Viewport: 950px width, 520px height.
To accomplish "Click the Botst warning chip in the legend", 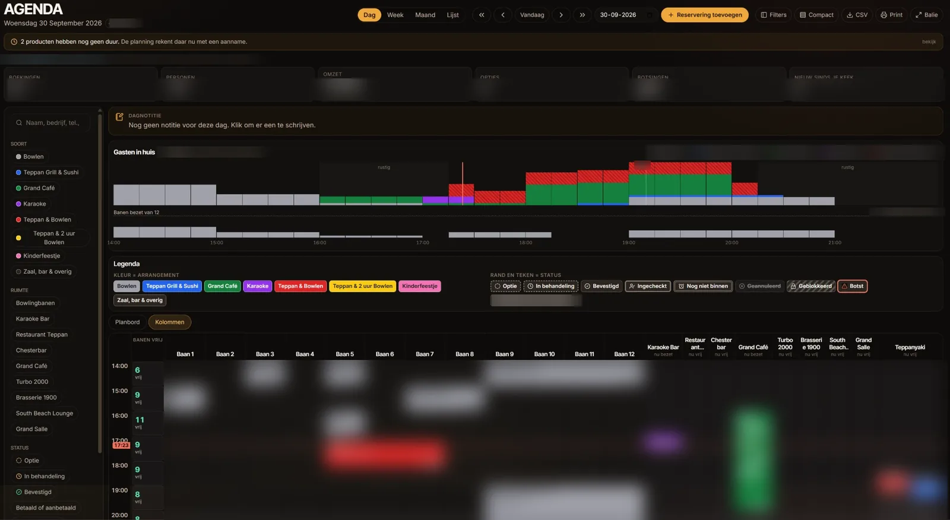I will pyautogui.click(x=852, y=286).
